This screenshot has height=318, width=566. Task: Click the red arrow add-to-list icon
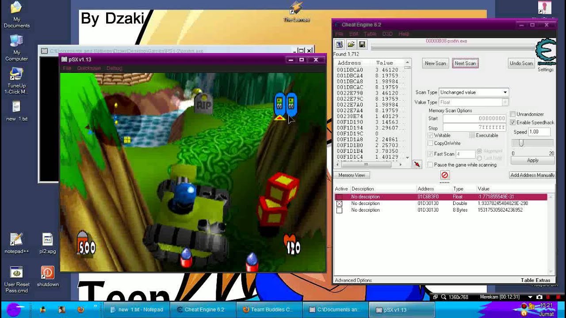[417, 165]
